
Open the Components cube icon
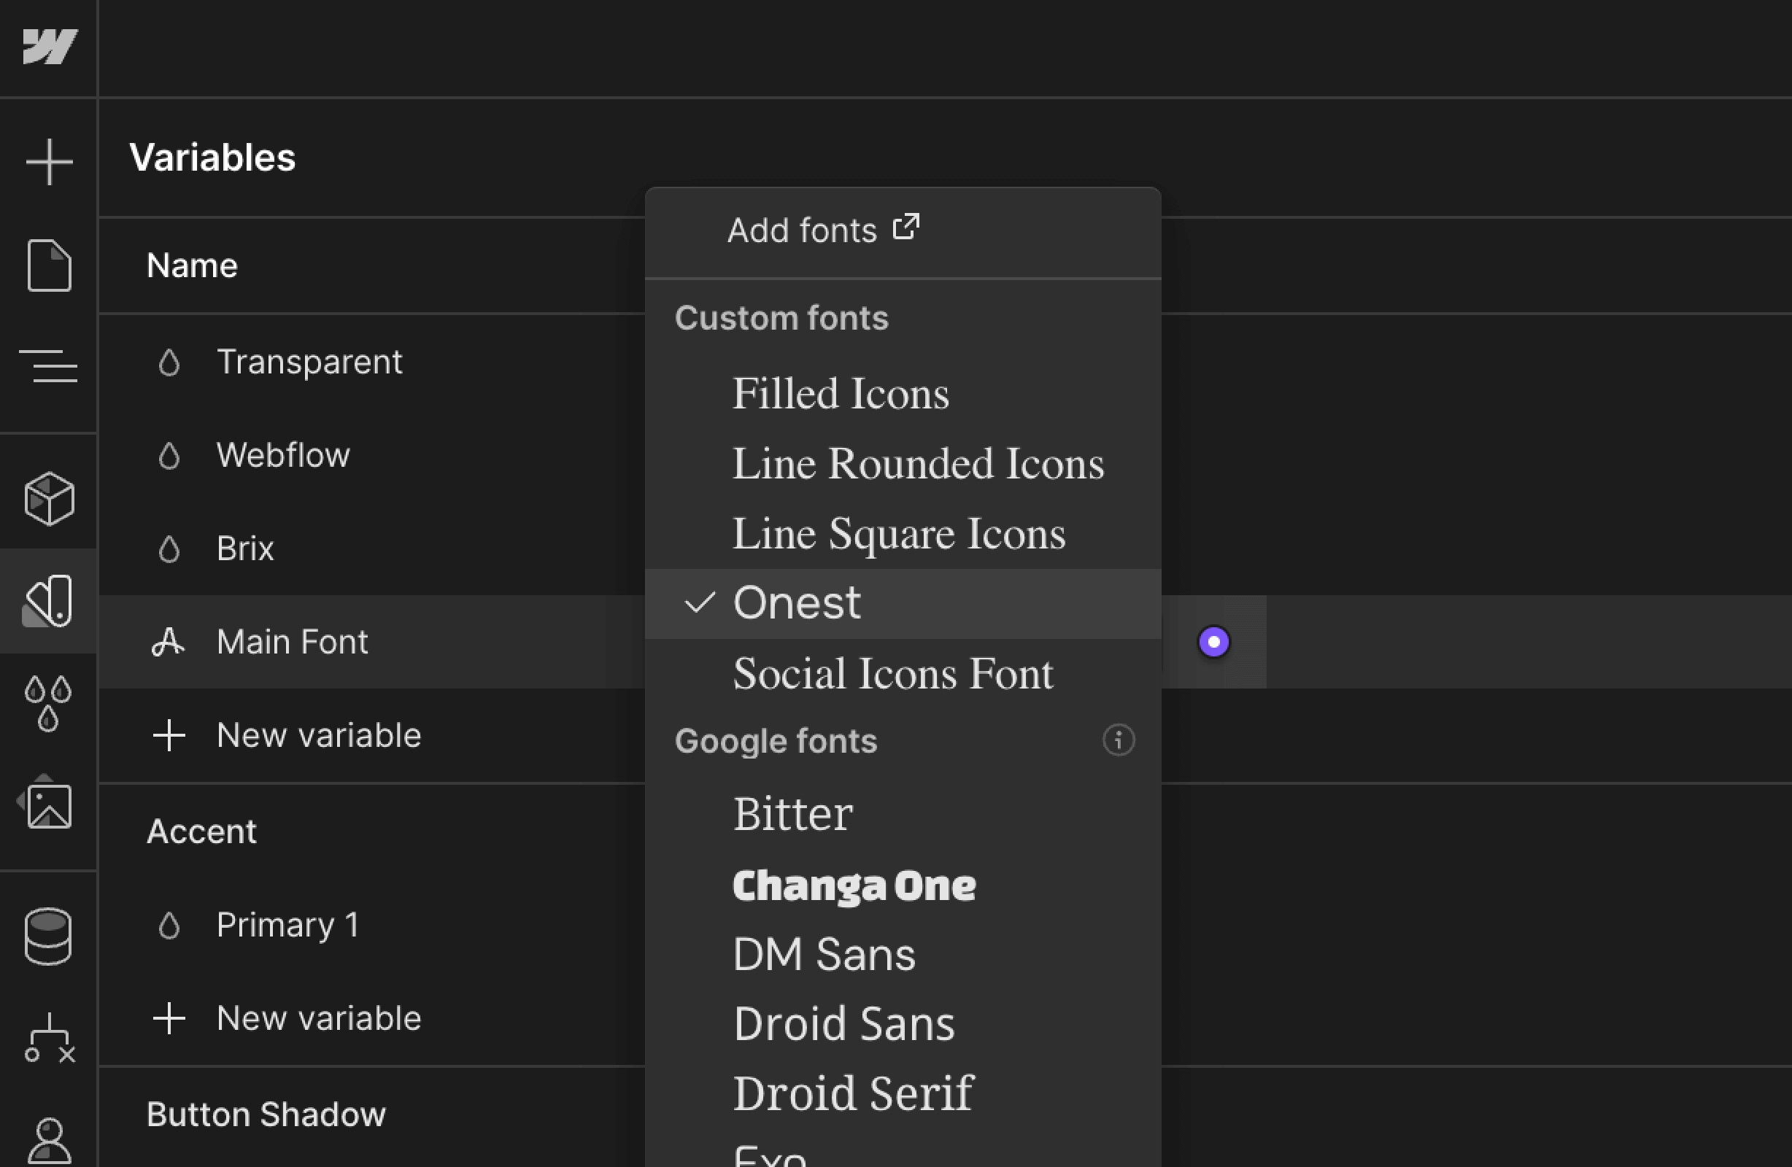point(49,498)
